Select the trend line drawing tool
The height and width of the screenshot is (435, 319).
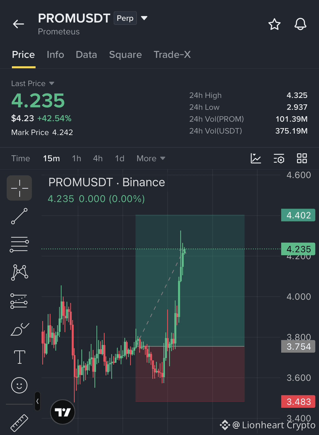pyautogui.click(x=19, y=216)
